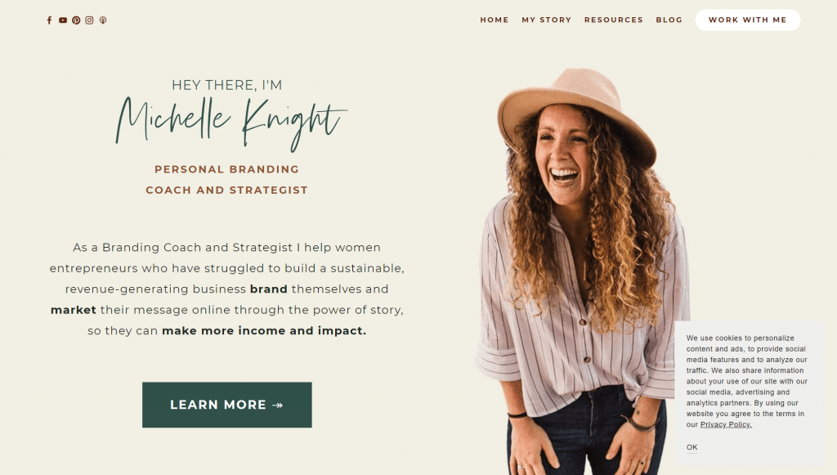The height and width of the screenshot is (475, 837).
Task: Click the LEARN MORE button
Action: click(x=227, y=405)
